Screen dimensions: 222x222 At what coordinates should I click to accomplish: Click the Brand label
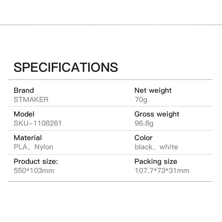[x=24, y=90]
